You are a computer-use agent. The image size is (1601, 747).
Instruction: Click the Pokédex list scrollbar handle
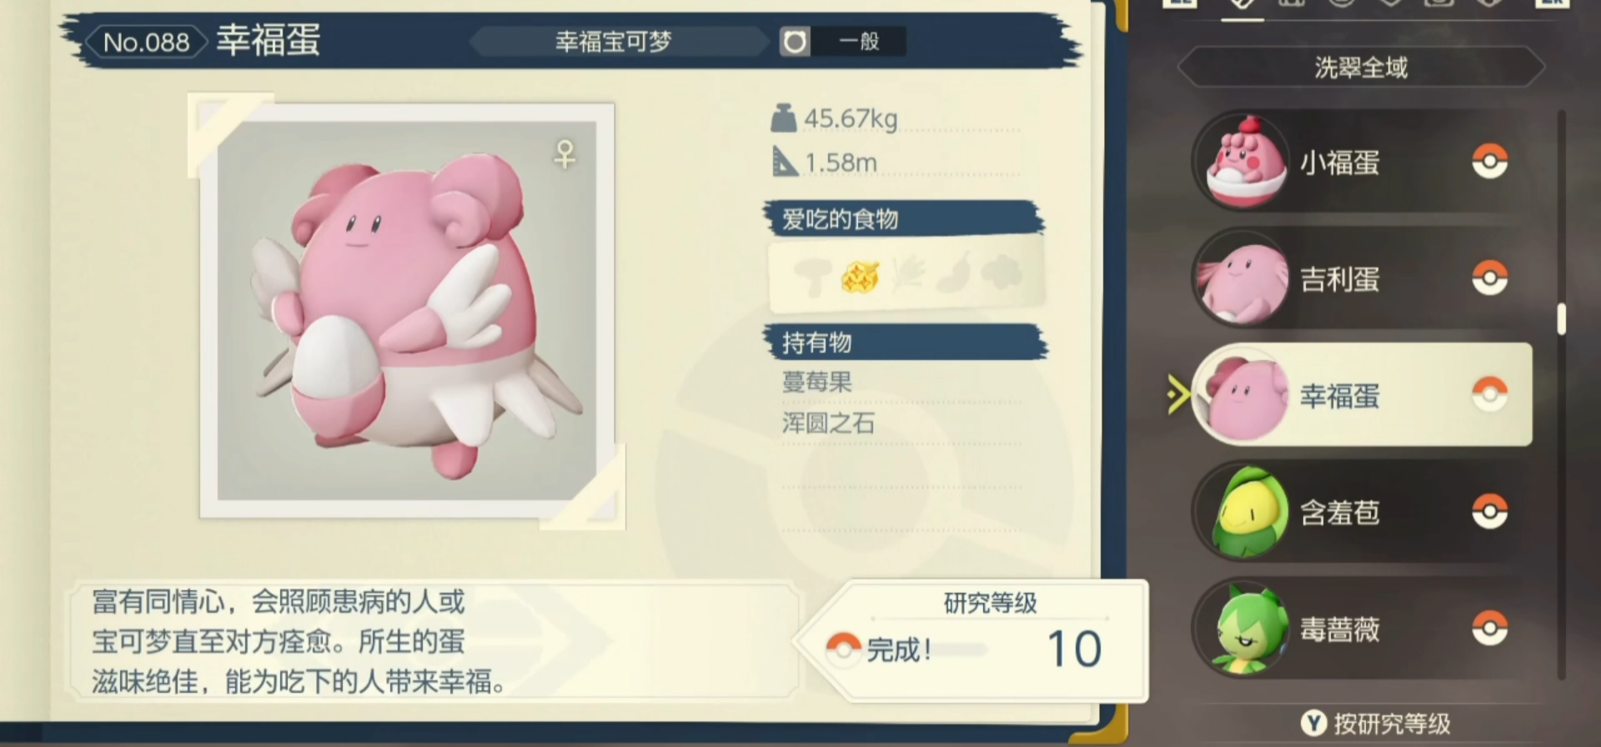pos(1561,318)
